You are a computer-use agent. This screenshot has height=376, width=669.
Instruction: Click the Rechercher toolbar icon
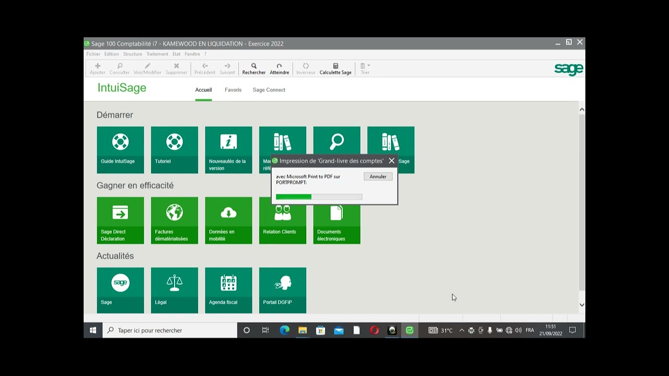253,69
